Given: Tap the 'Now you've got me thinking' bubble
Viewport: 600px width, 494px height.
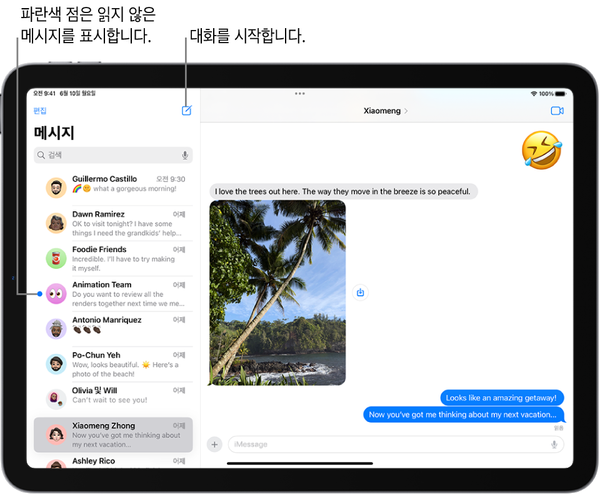Looking at the screenshot, I should [463, 415].
